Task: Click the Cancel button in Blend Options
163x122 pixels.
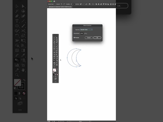Action: click(89, 38)
